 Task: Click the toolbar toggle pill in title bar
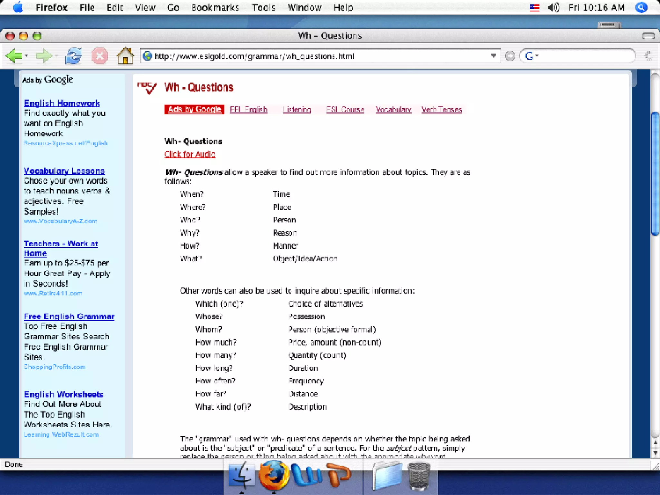point(648,35)
